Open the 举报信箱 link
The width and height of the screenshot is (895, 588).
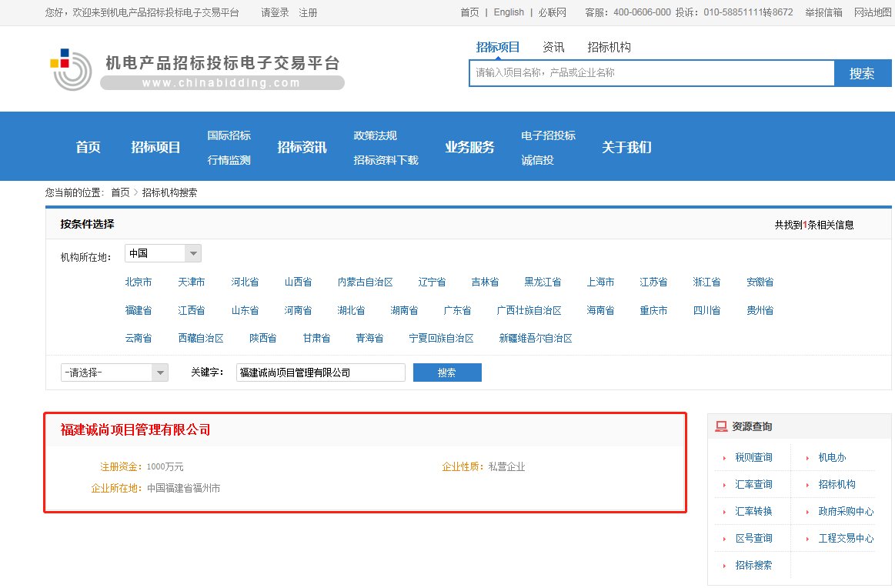click(x=823, y=12)
